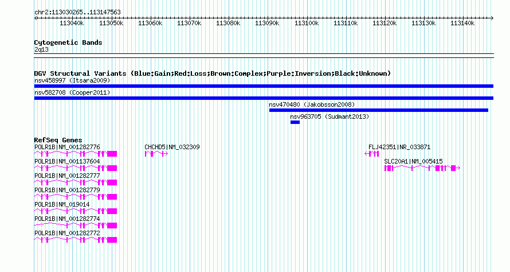The height and width of the screenshot is (272, 510).
Task: Select the blue nsv470480 gain bar
Action: tap(379, 110)
